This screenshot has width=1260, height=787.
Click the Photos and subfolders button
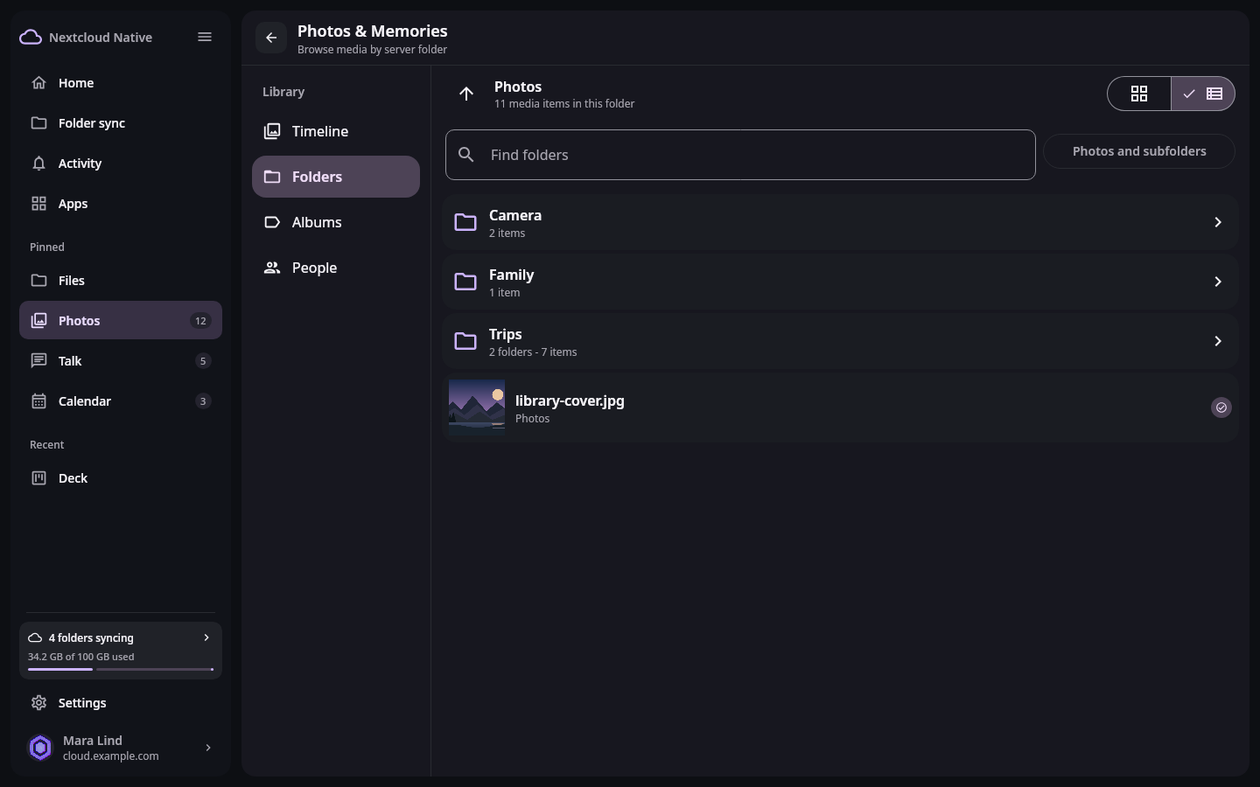pos(1139,151)
